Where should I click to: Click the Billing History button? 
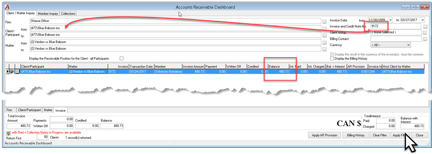point(356,135)
